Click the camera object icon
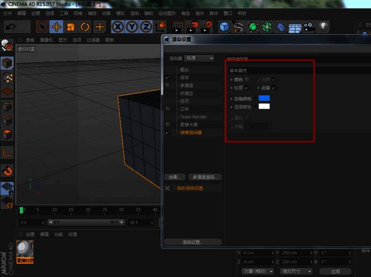 [x=309, y=27]
